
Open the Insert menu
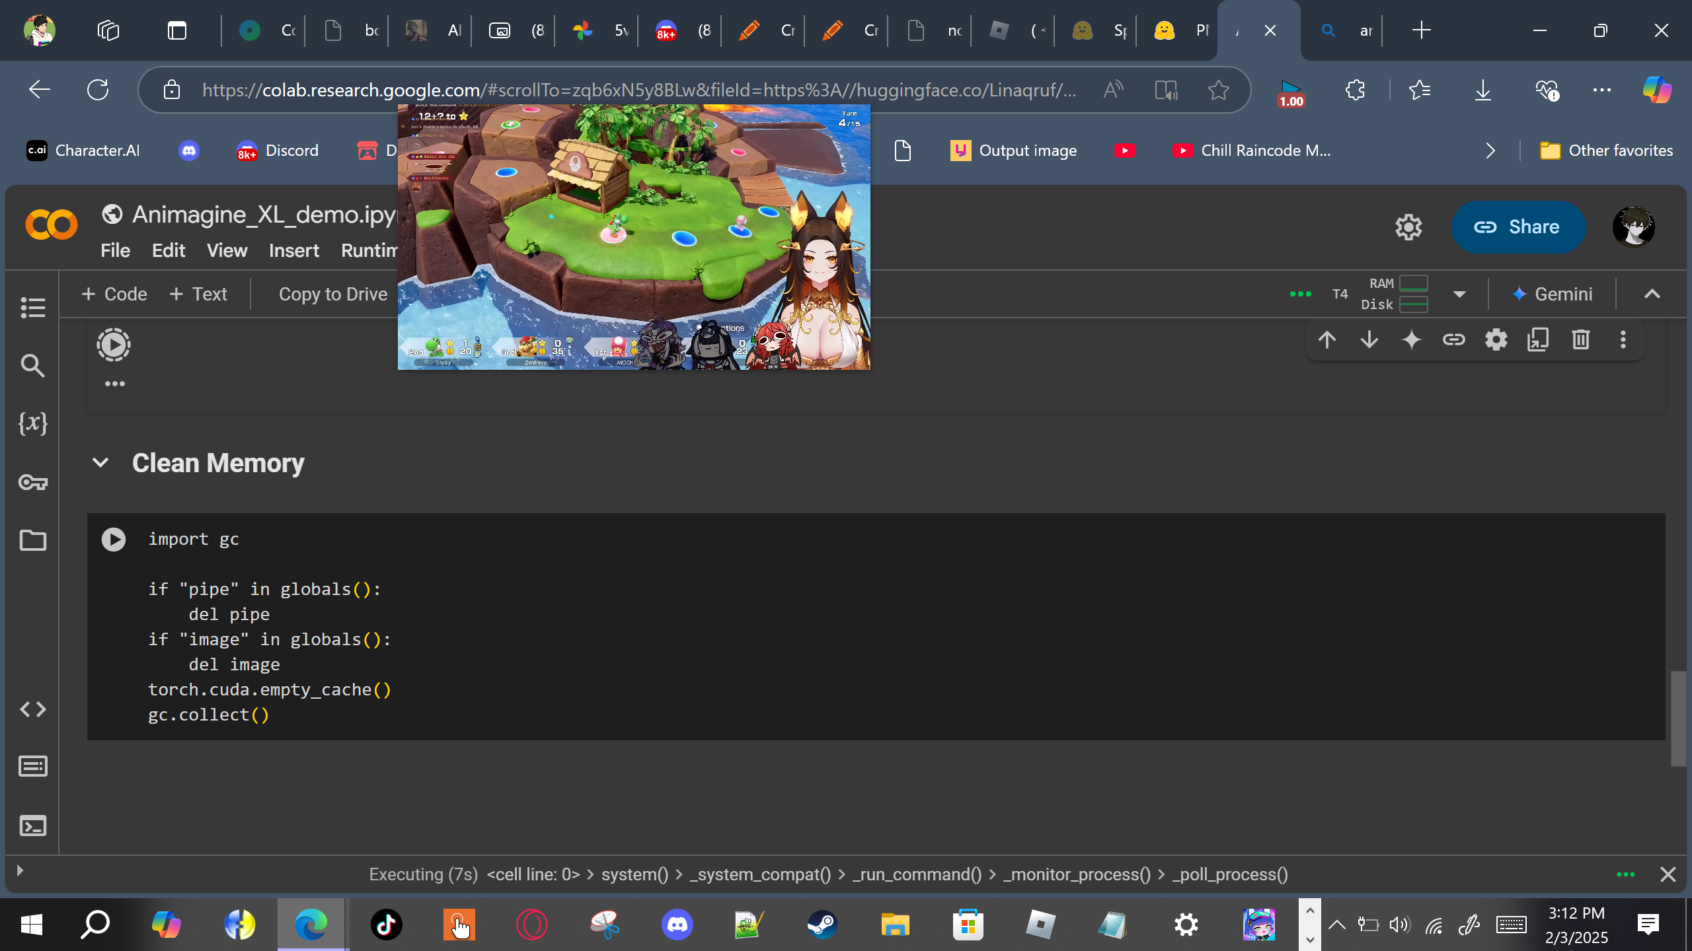[293, 251]
